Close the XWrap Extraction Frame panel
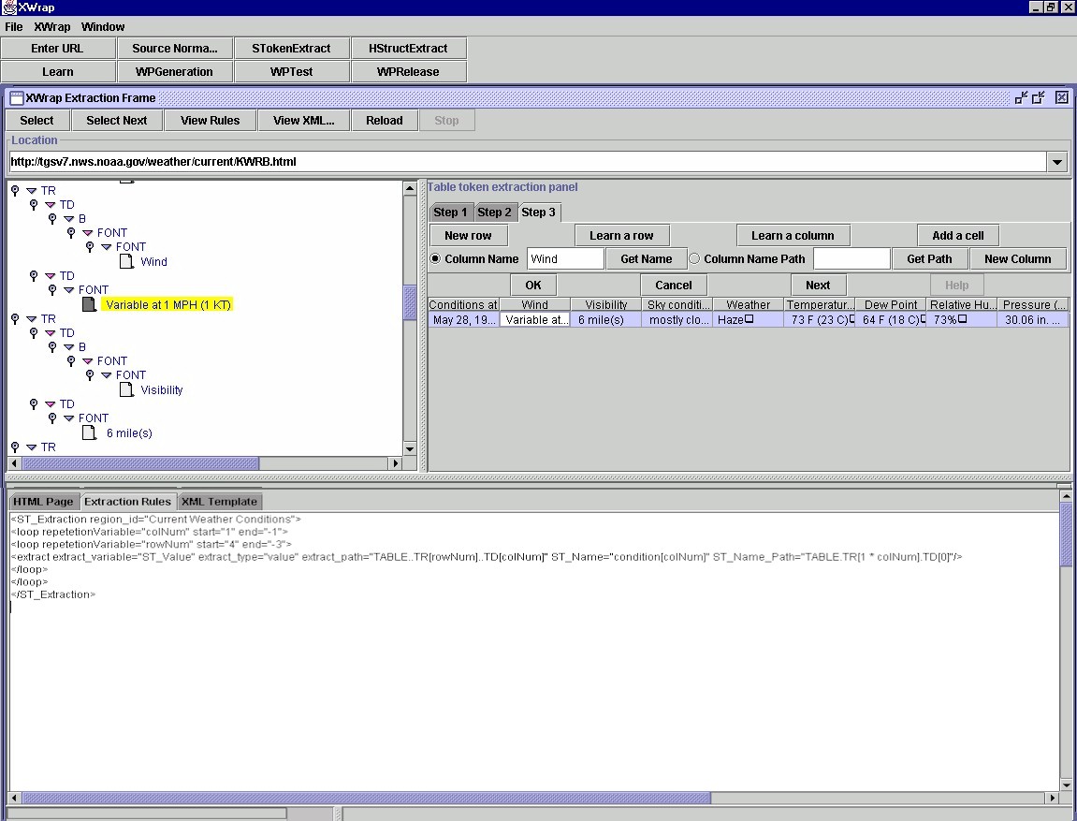Viewport: 1077px width, 821px height. [1062, 97]
